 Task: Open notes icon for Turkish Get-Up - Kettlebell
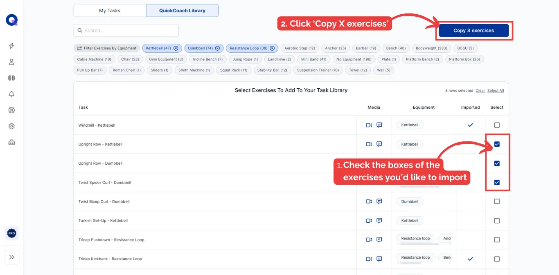point(379,221)
